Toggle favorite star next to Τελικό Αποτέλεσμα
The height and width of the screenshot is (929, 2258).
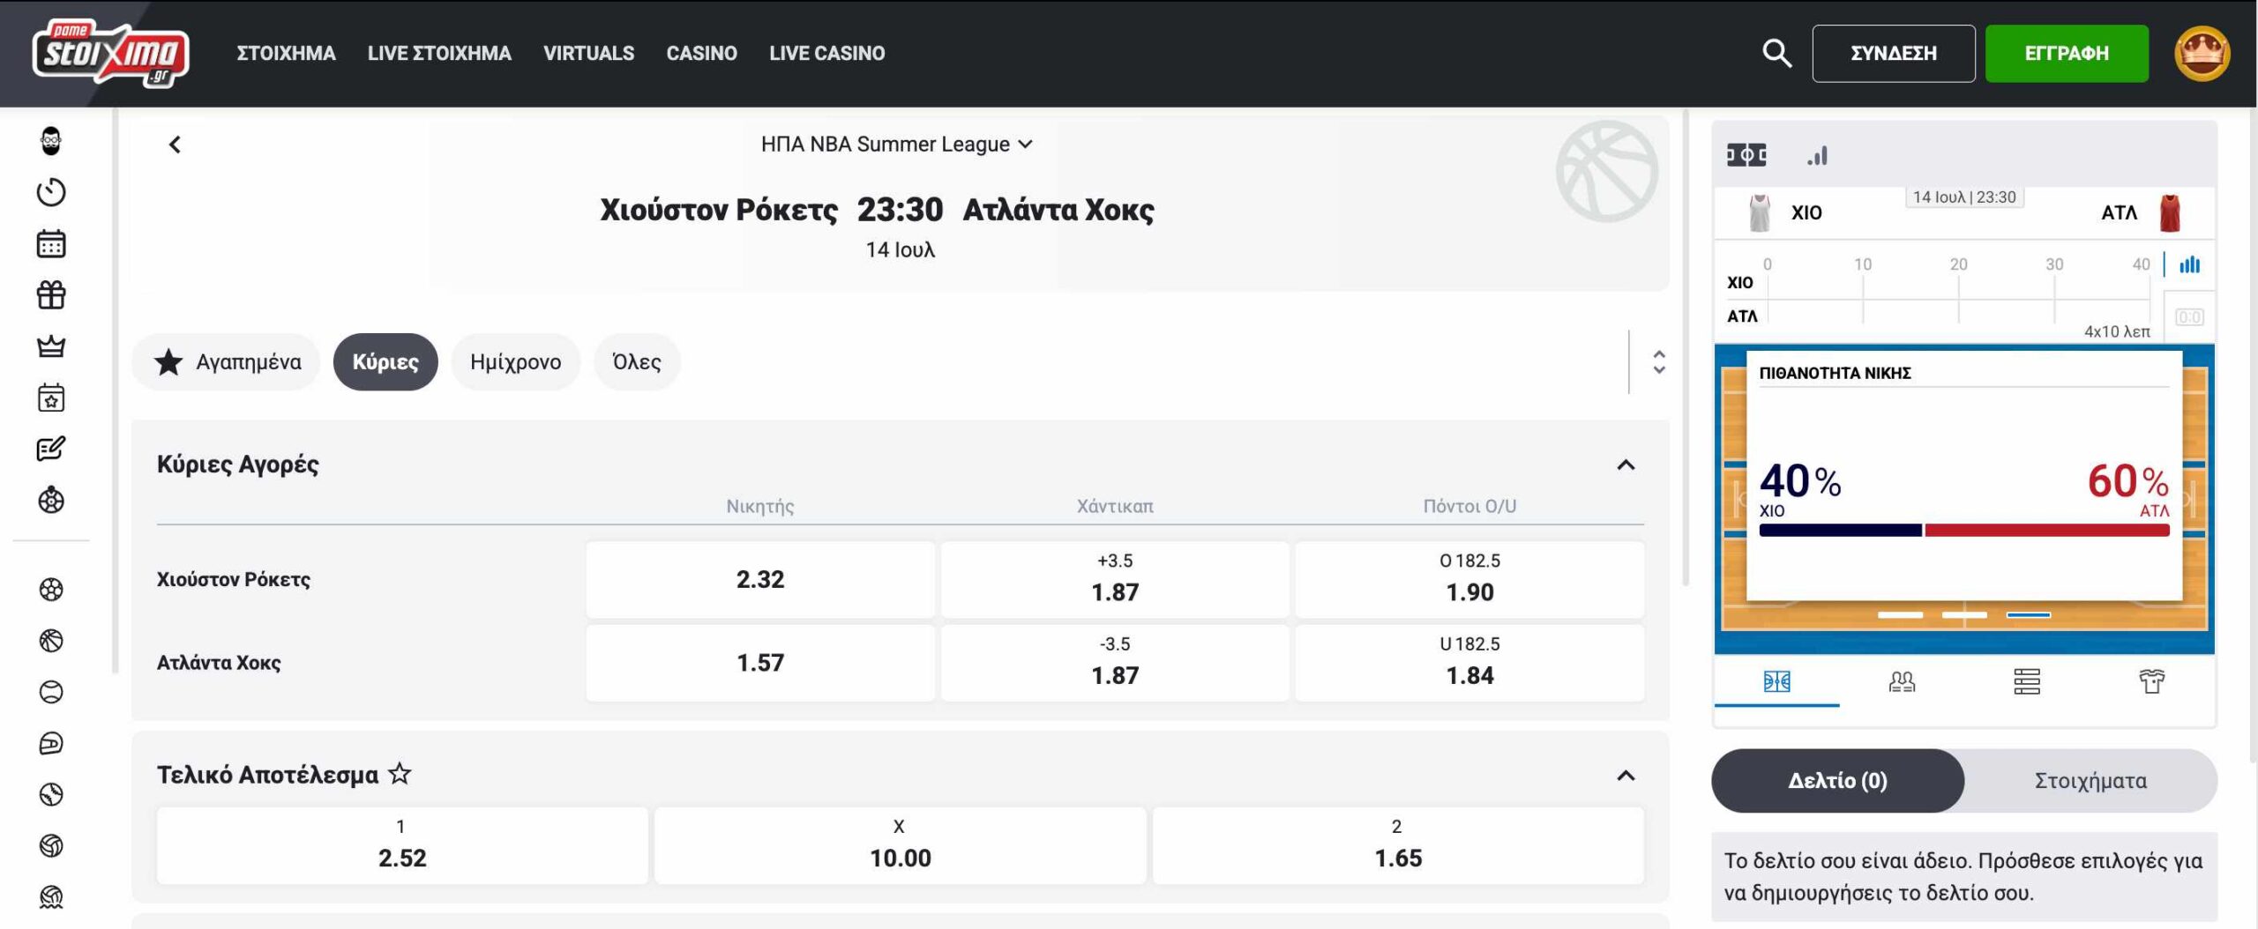(x=400, y=774)
